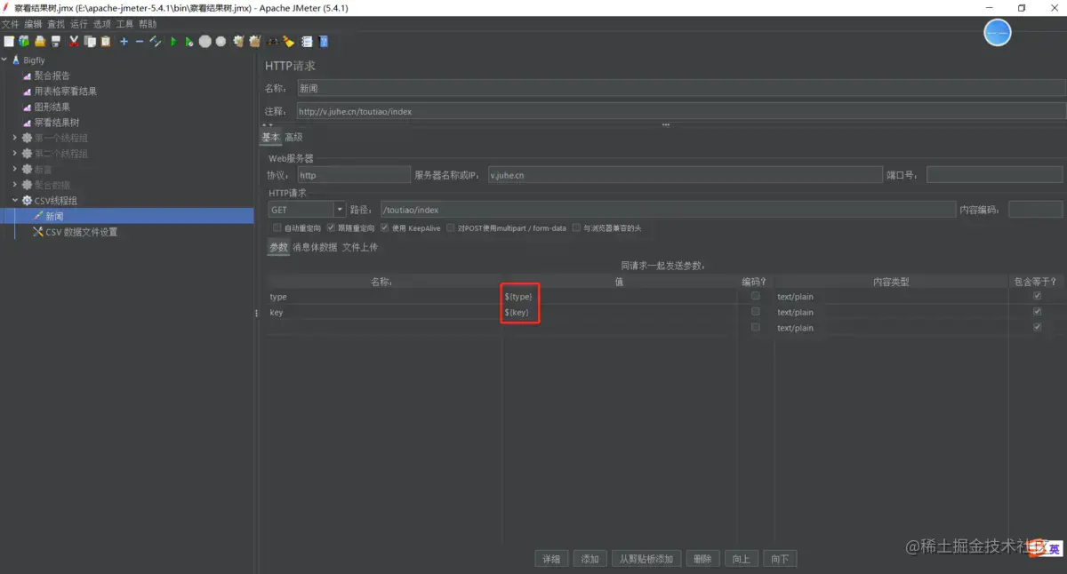
Task: Click the Cut scissors icon
Action: (x=75, y=41)
